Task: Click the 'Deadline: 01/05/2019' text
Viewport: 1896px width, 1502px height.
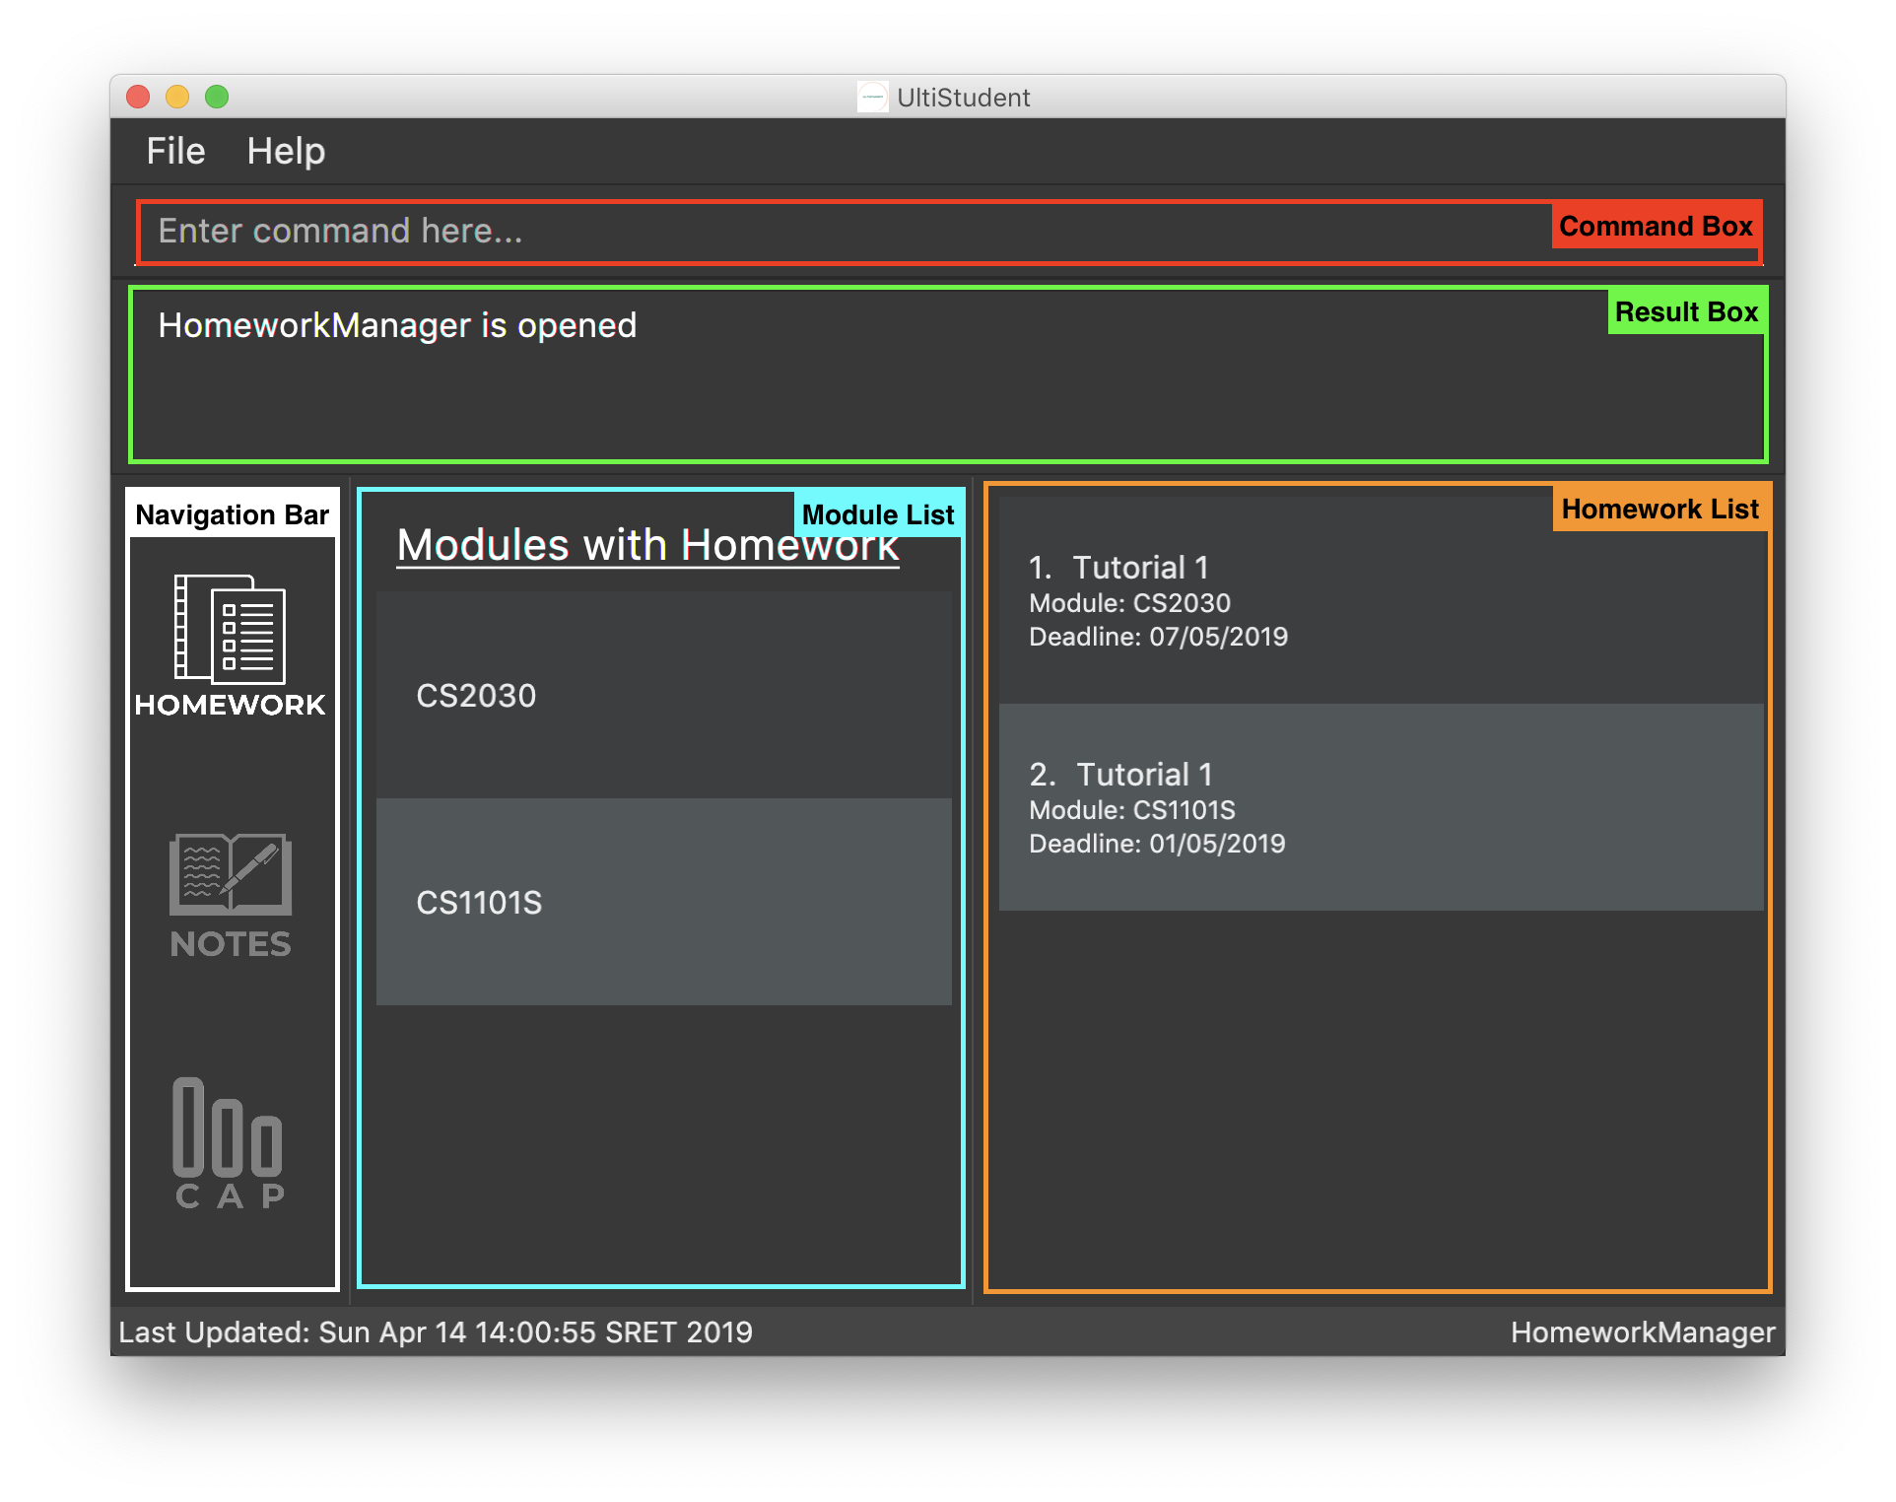Action: pos(1157,844)
